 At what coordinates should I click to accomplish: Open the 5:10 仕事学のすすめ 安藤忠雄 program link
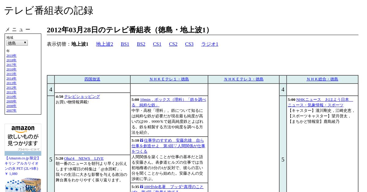tap(169, 146)
